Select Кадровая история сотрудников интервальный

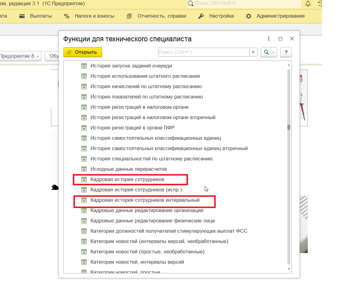click(x=145, y=200)
